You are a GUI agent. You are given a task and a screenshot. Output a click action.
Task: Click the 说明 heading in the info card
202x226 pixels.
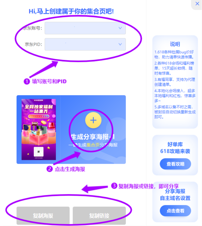(175, 44)
